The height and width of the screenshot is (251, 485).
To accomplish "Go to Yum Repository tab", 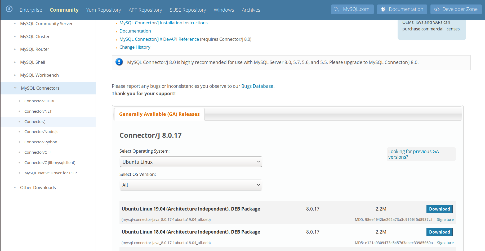I will 104,10.
